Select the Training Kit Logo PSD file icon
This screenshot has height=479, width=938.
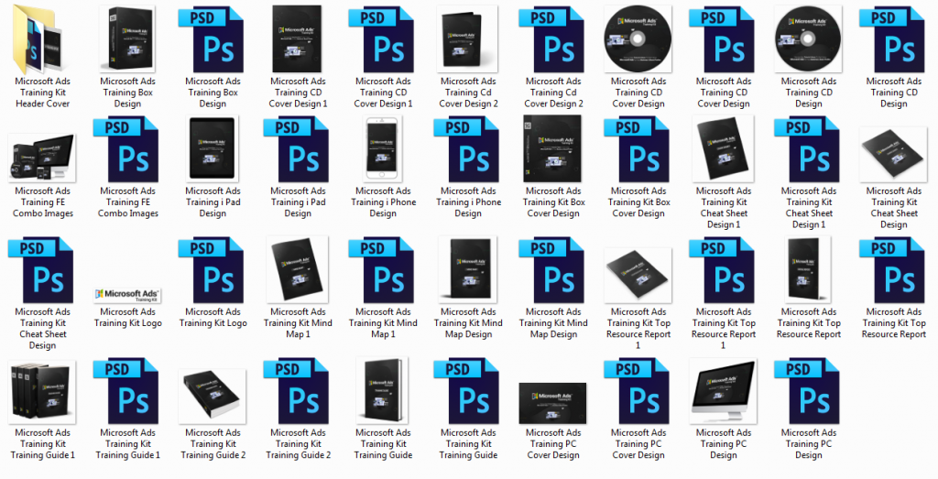click(211, 269)
